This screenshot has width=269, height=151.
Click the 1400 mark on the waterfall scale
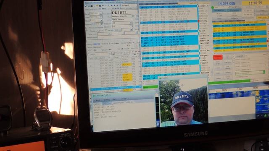point(255,88)
